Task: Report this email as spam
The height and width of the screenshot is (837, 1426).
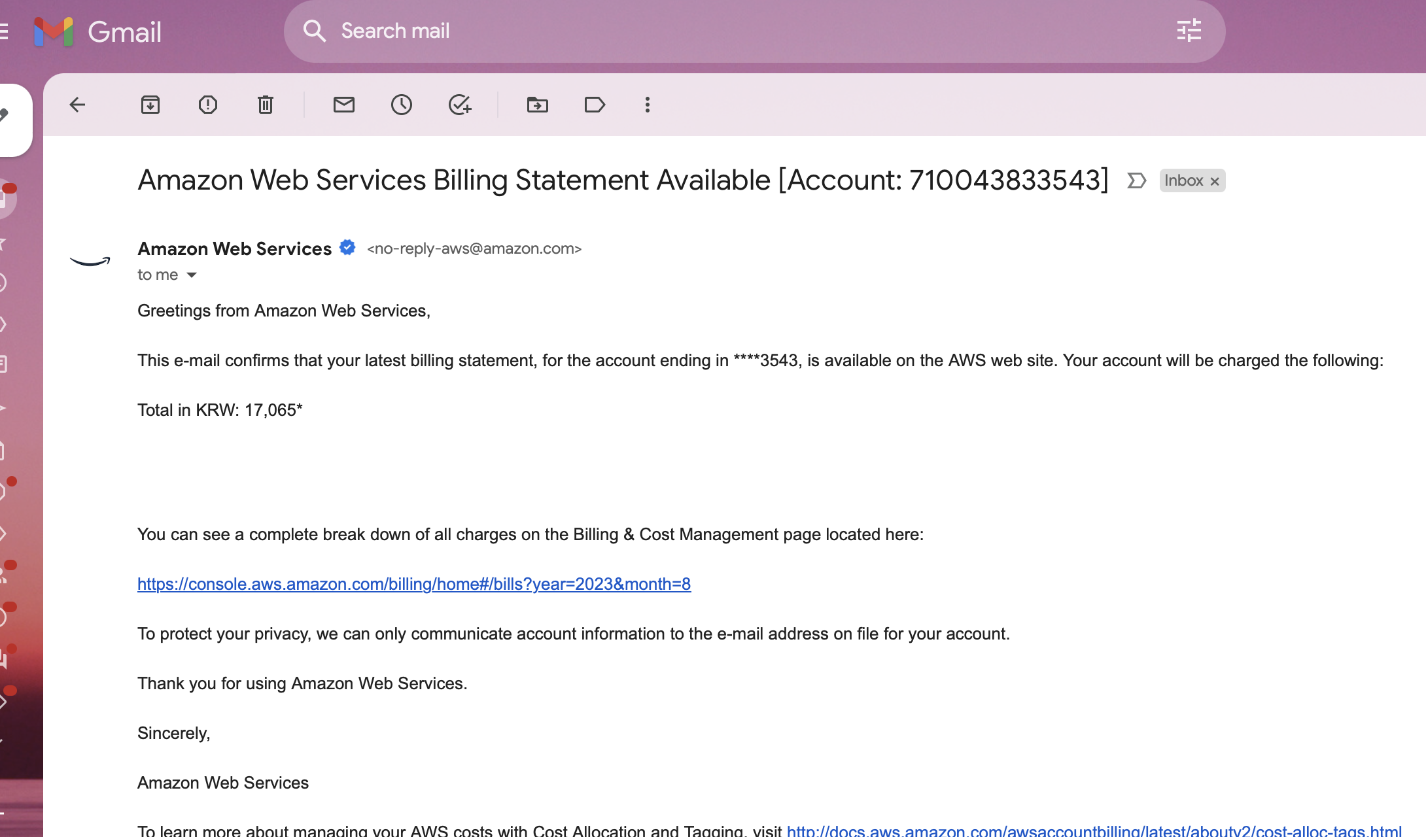Action: pos(208,105)
